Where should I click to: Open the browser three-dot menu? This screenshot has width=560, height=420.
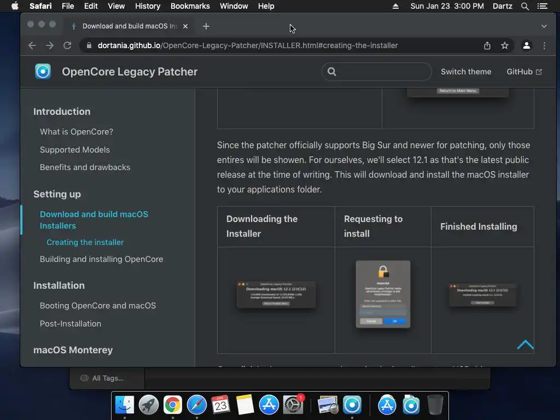click(544, 45)
